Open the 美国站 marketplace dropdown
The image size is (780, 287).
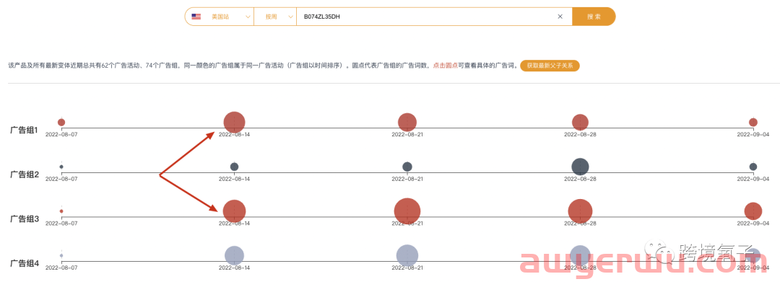(x=220, y=17)
